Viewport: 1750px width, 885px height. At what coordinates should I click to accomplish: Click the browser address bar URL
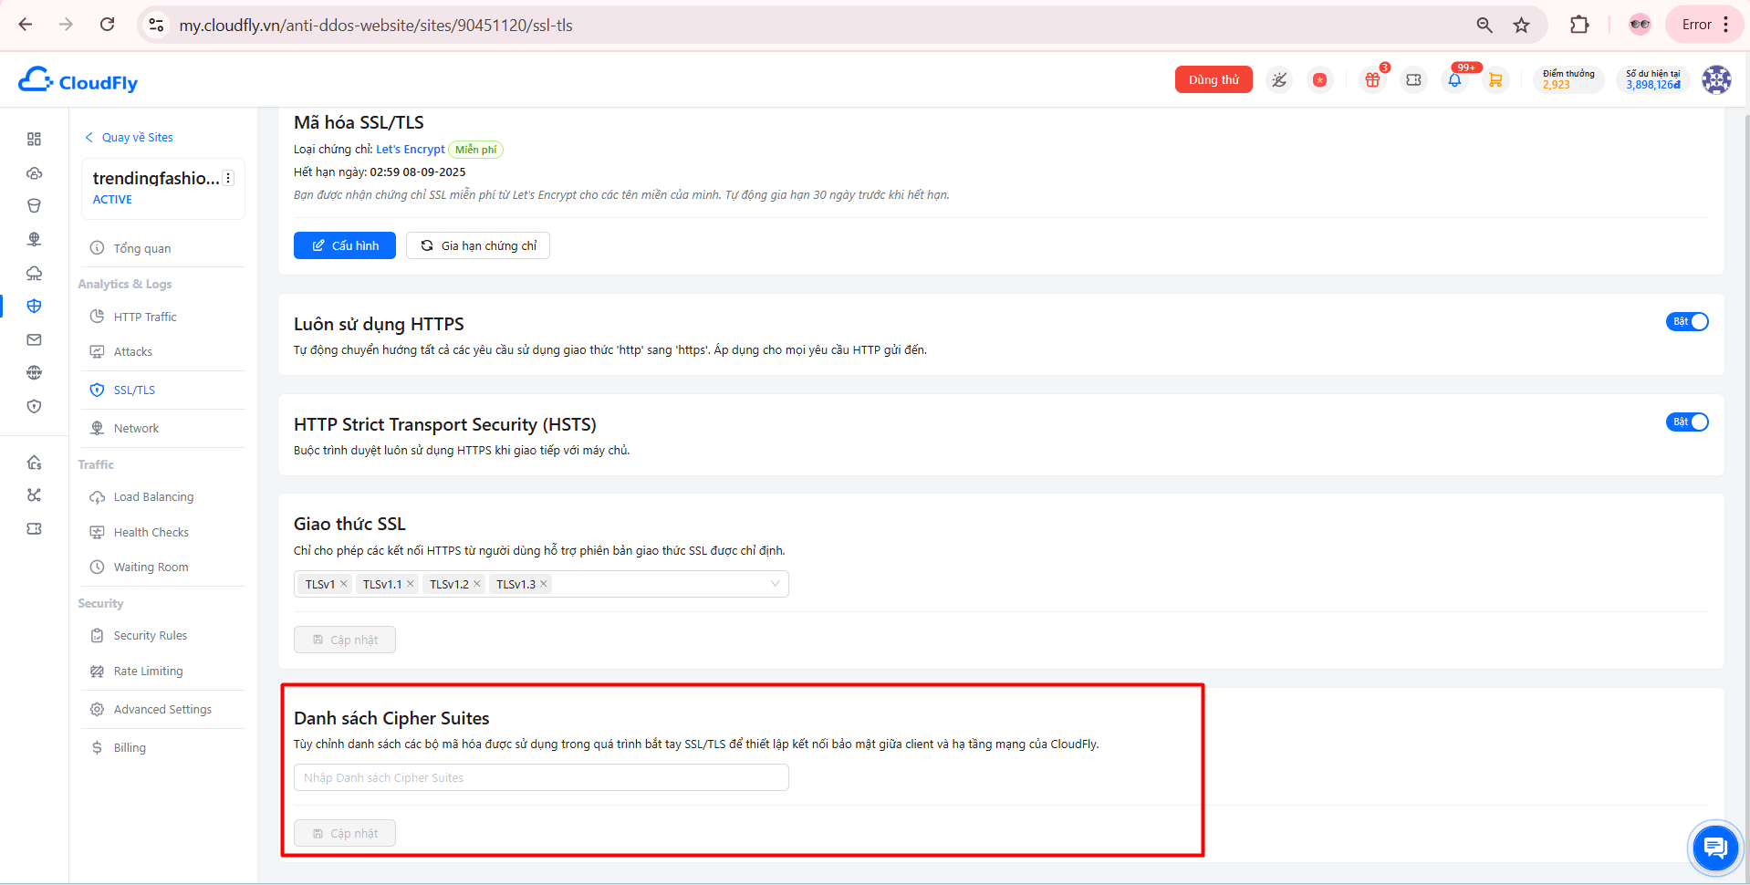(376, 25)
